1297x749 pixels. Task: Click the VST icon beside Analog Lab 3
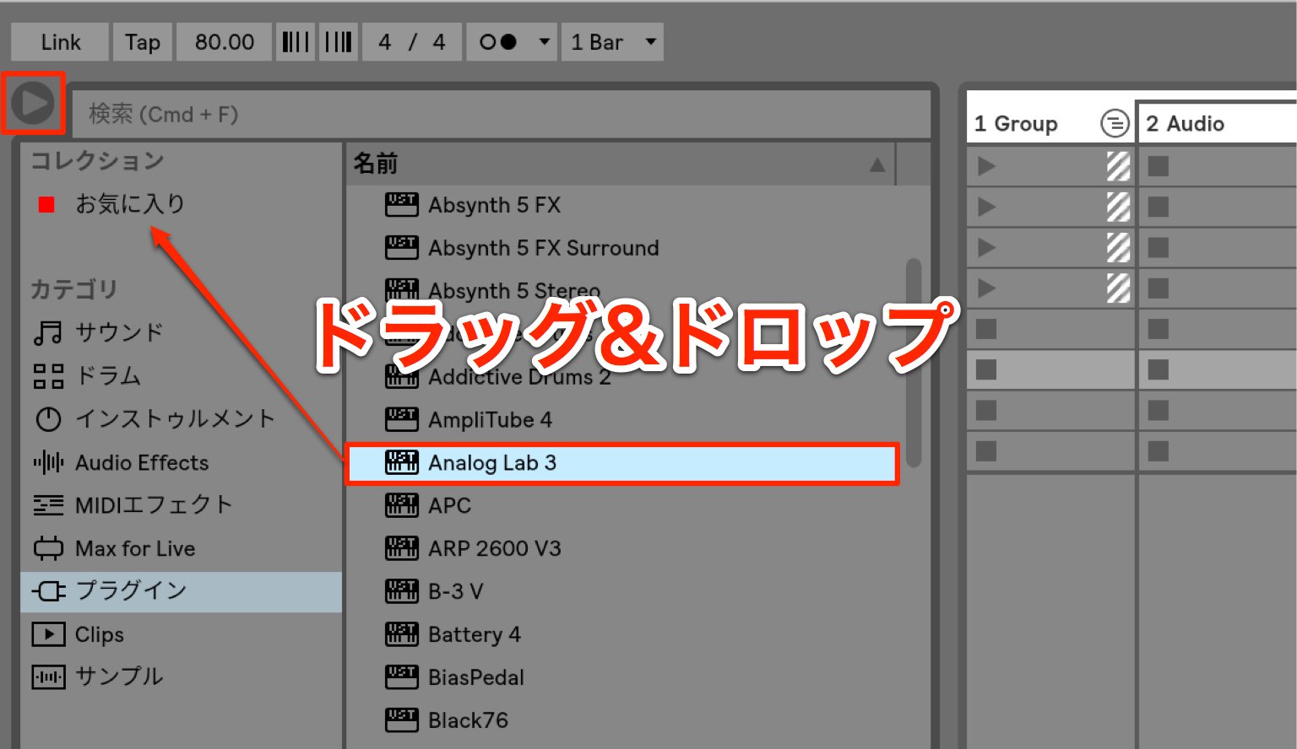point(402,462)
